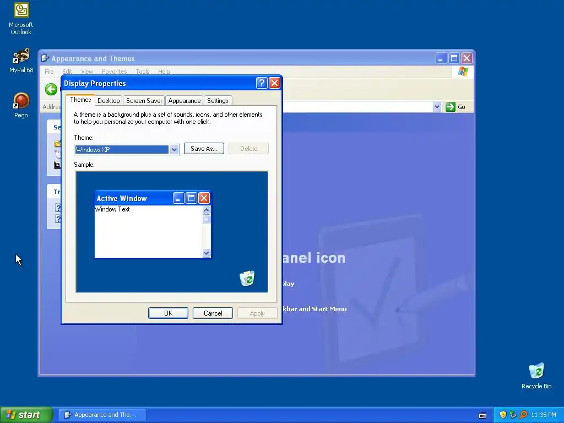Click the security shield tray icon
This screenshot has height=423, width=564.
(x=503, y=415)
